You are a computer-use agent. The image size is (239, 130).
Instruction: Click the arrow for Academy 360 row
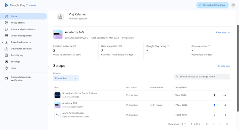(x=225, y=105)
